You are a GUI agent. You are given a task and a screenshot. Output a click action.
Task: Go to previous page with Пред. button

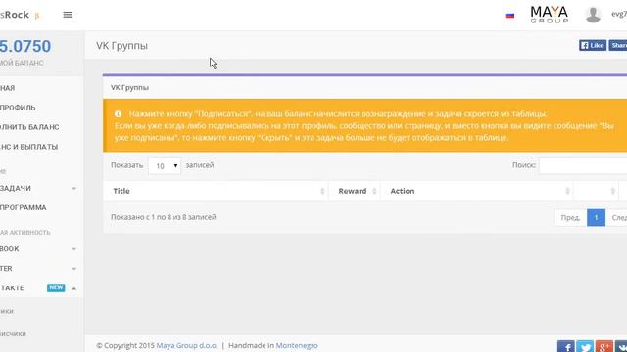coord(570,217)
